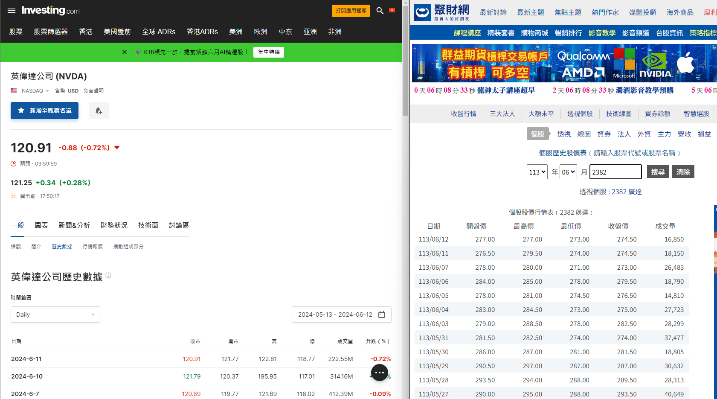Select the 個股 tab

coord(538,134)
